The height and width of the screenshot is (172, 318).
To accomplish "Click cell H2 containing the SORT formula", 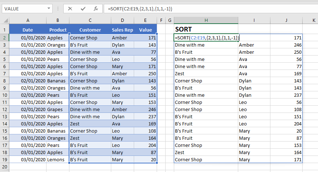I will pyautogui.click(x=206, y=38).
